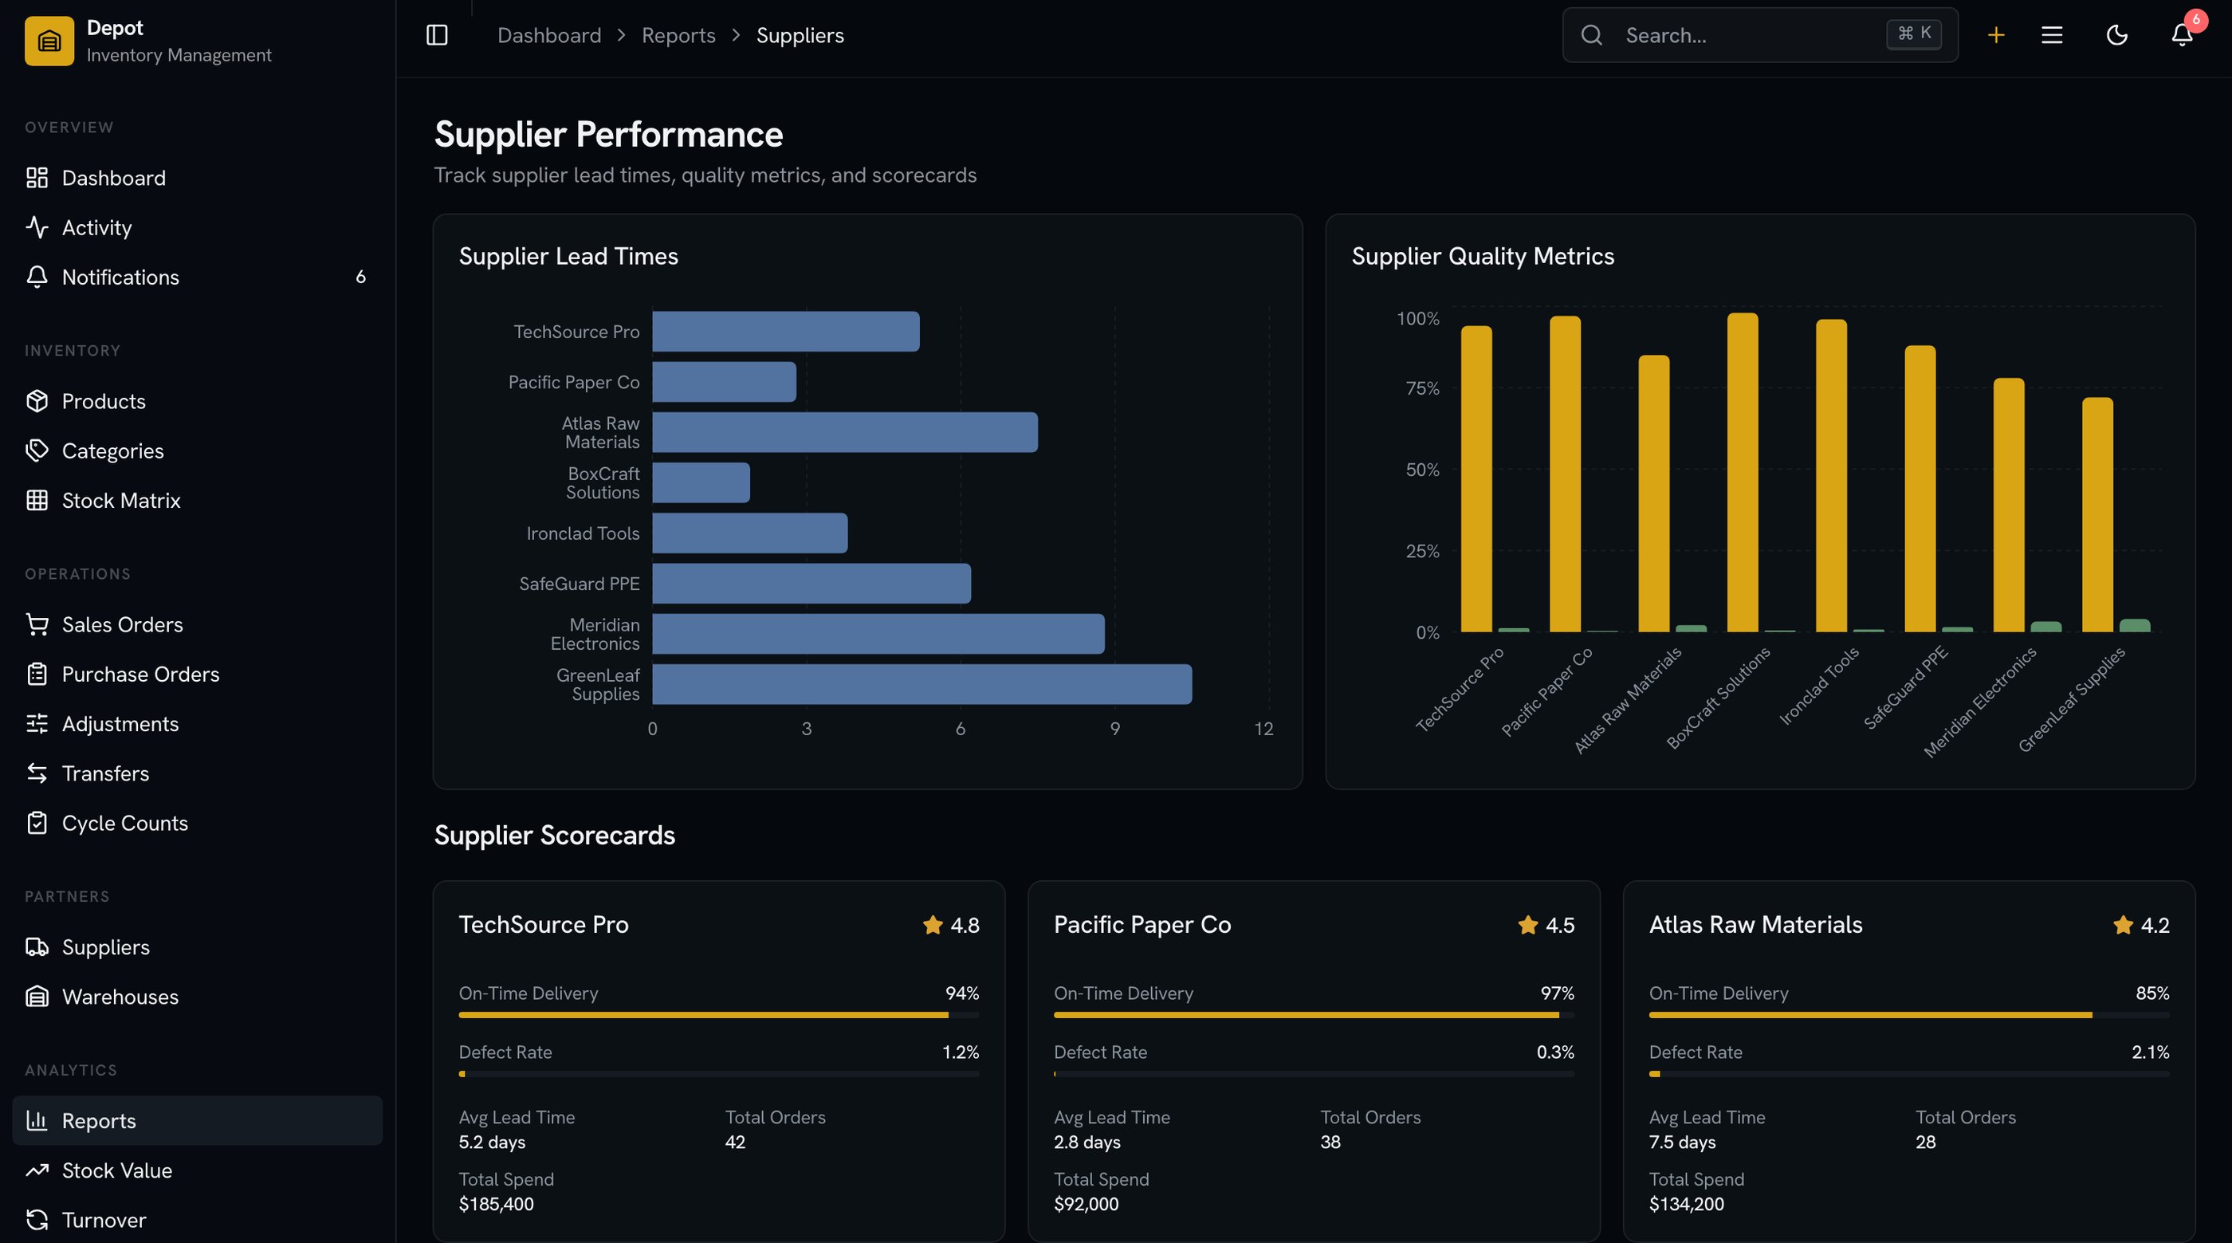Open Dashboard from the sidebar menu
The width and height of the screenshot is (2232, 1243).
coord(198,178)
